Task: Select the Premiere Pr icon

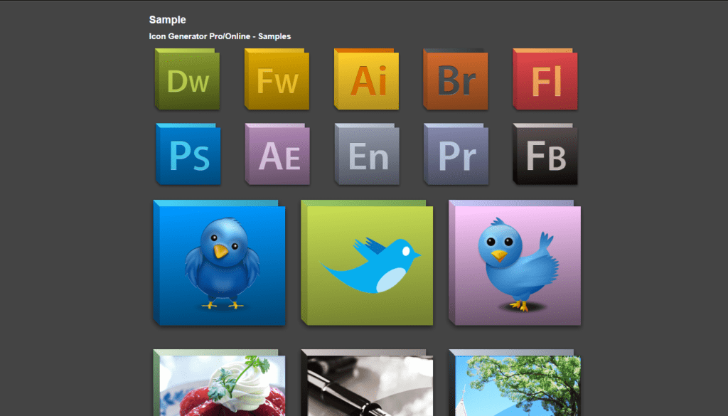Action: coord(455,154)
